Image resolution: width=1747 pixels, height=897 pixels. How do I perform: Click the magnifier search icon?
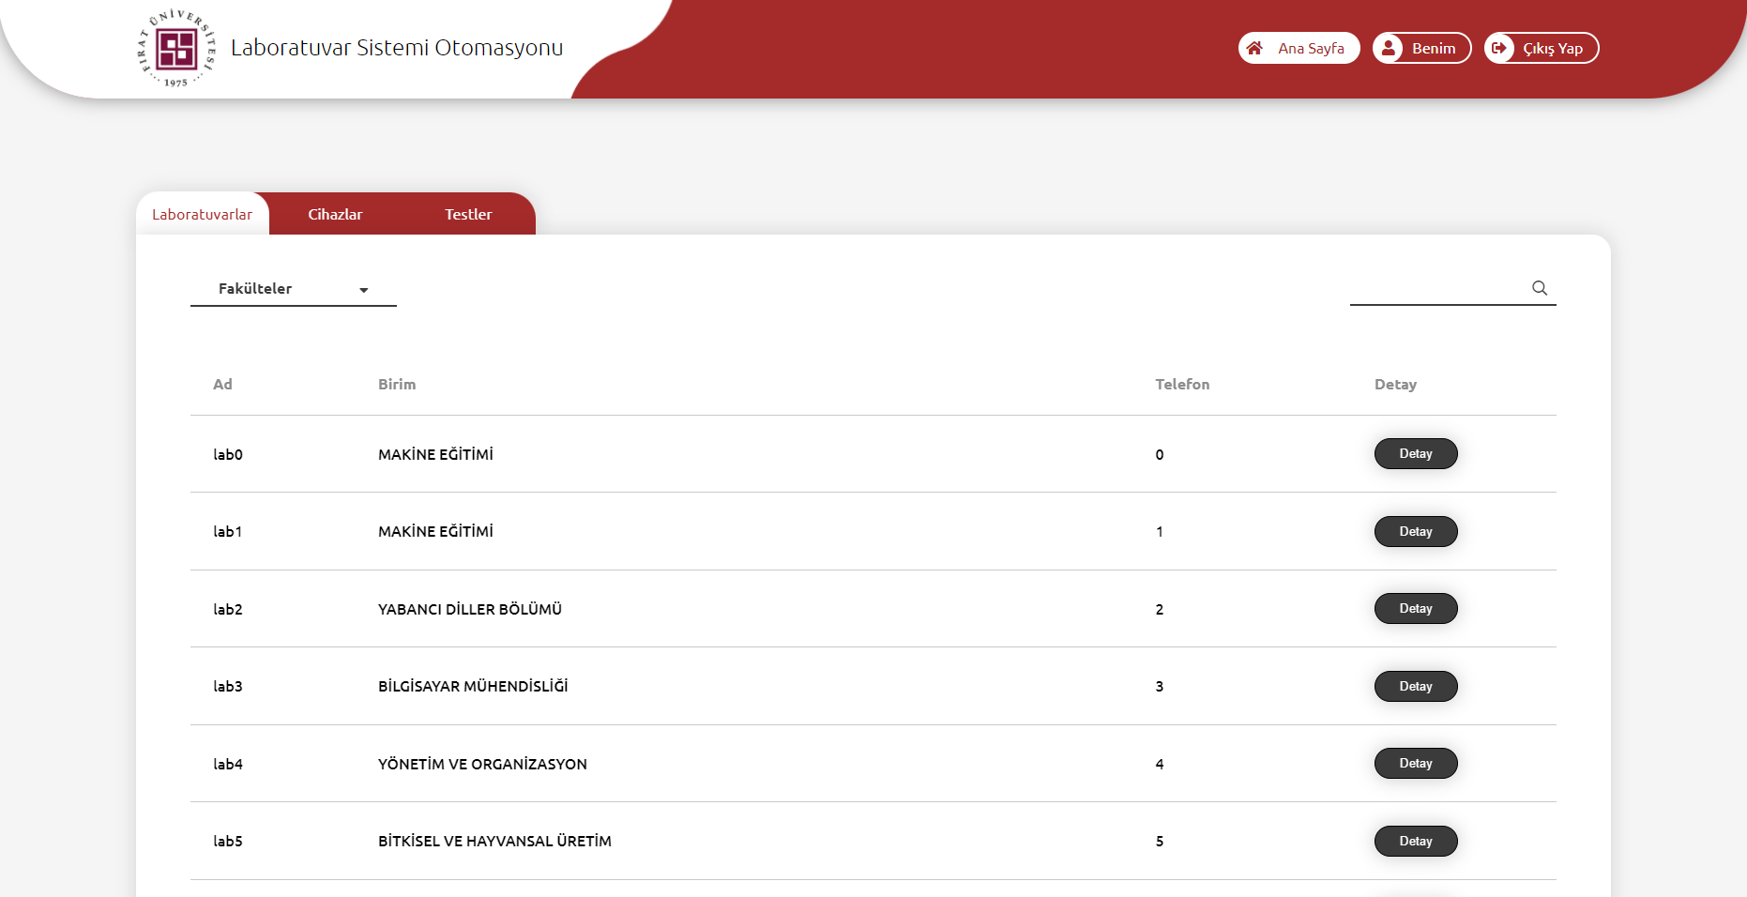coord(1540,288)
